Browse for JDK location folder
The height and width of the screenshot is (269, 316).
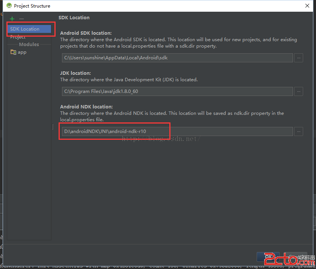(x=299, y=91)
